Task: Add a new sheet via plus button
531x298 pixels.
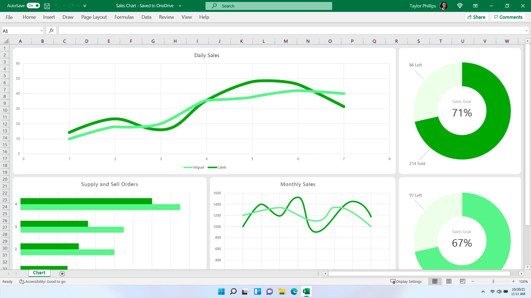Action: point(62,273)
